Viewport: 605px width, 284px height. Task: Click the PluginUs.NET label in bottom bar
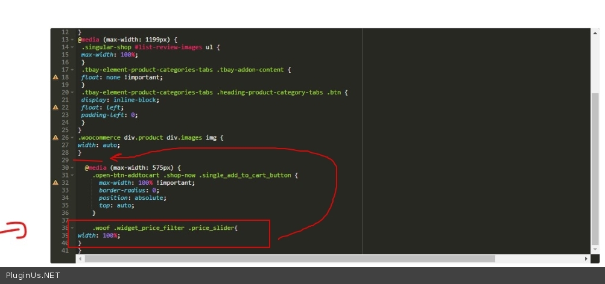pos(33,276)
